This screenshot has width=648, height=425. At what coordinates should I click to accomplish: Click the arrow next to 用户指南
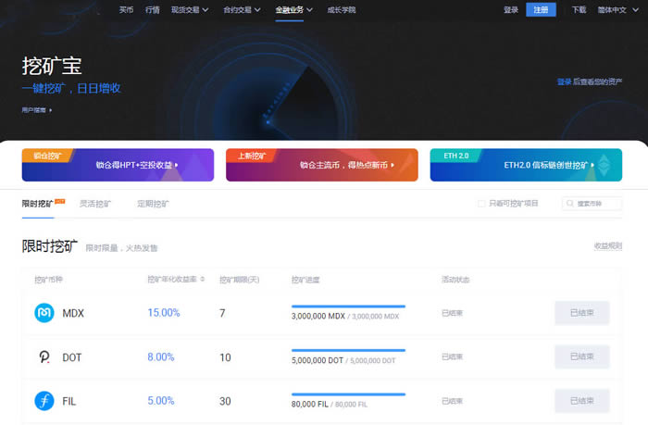coord(51,110)
